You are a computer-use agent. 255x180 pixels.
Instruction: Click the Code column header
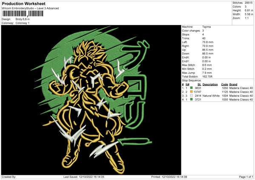pyautogui.click(x=224, y=84)
